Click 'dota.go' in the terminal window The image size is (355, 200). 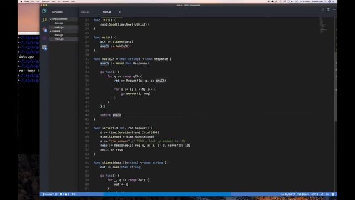coord(26,57)
